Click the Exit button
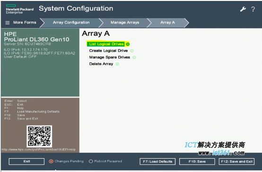The width and height of the screenshot is (262, 172). point(26,162)
